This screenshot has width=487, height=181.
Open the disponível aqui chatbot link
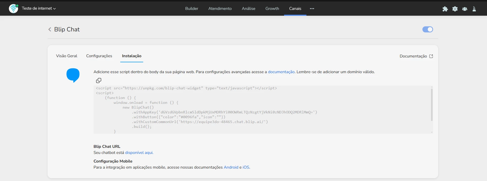click(139, 153)
